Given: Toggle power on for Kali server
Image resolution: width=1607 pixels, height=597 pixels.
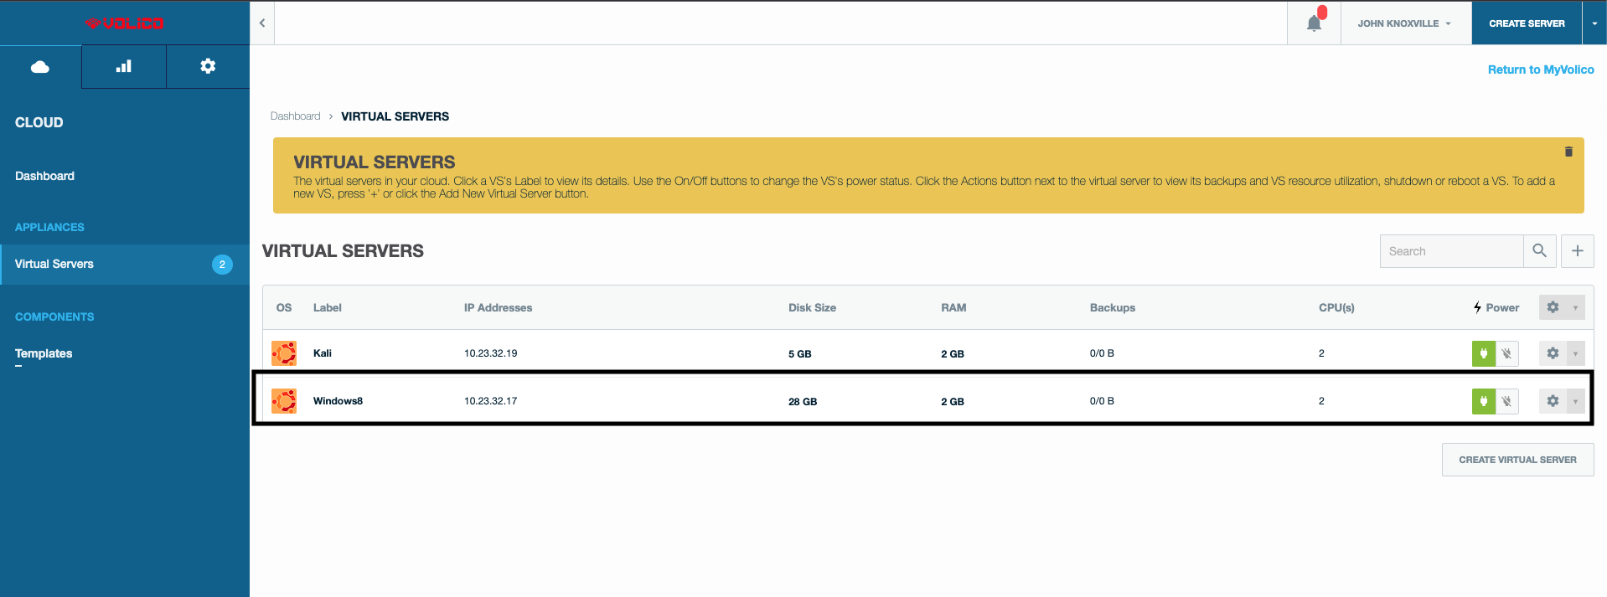Looking at the screenshot, I should (1483, 353).
